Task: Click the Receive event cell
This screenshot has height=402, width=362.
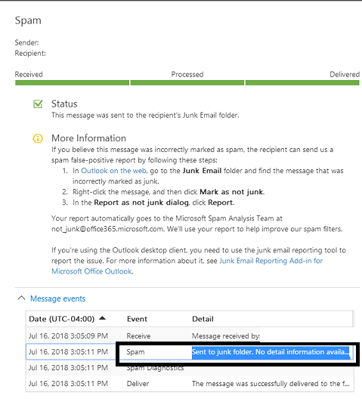Action: tap(138, 336)
